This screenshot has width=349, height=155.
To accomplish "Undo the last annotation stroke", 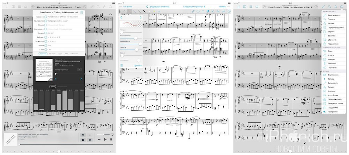I will click(x=218, y=11).
